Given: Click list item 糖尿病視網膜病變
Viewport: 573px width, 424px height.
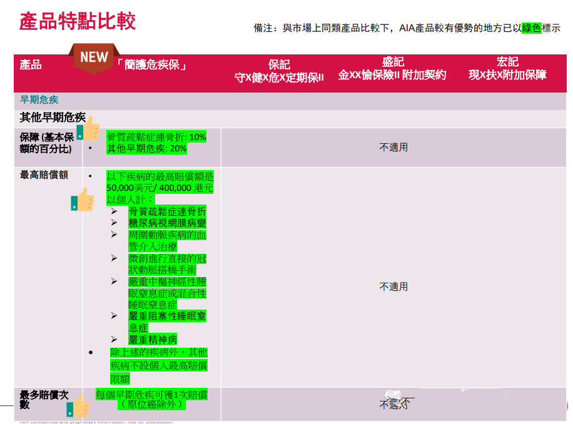Looking at the screenshot, I should 168,223.
